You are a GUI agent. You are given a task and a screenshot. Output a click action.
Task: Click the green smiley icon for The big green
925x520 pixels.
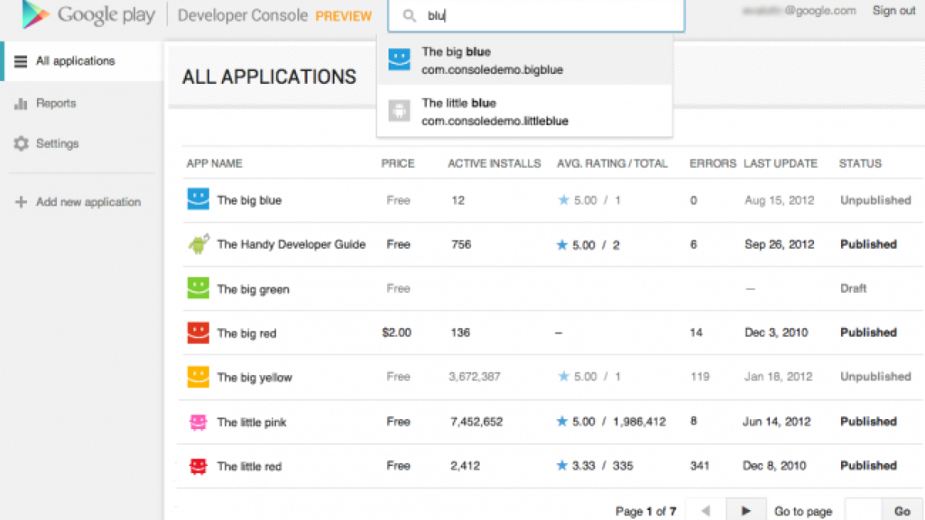(198, 289)
